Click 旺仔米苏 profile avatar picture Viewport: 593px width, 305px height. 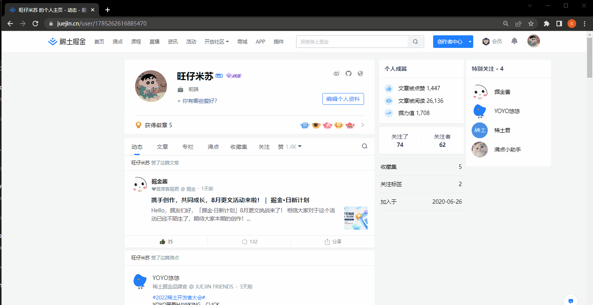151,86
